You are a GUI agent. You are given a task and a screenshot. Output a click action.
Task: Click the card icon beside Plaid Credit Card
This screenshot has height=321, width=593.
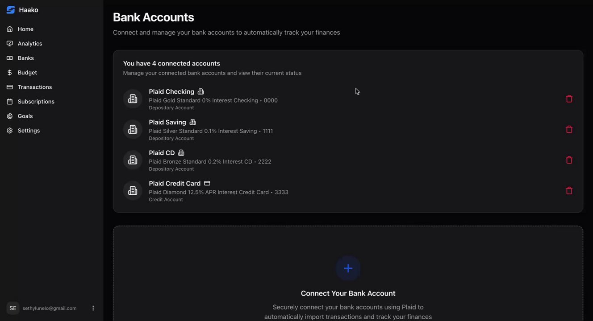pyautogui.click(x=207, y=183)
